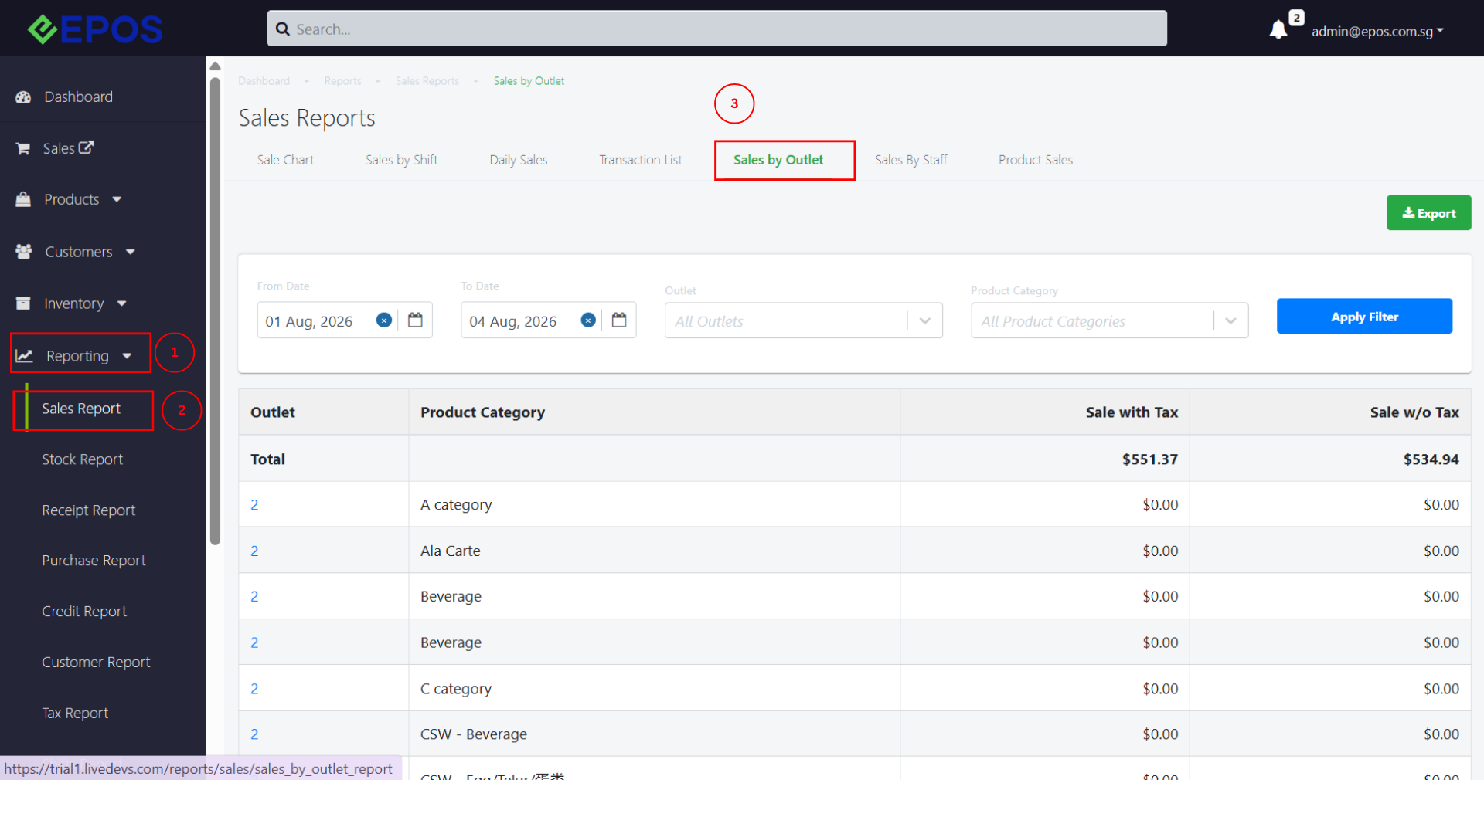Viewport: 1484px width, 834px height.
Task: Click the Search input field
Action: (716, 29)
